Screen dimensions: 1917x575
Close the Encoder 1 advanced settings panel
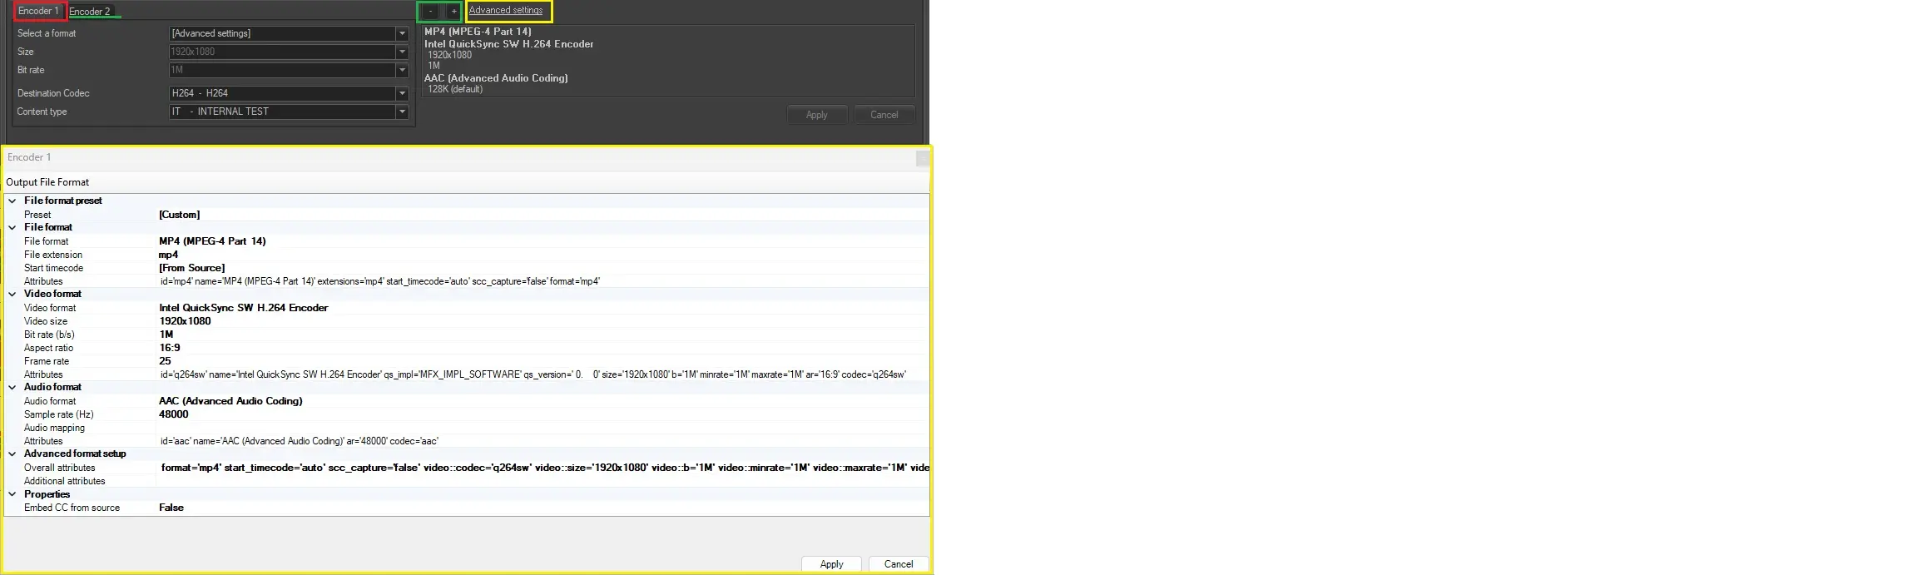[922, 158]
